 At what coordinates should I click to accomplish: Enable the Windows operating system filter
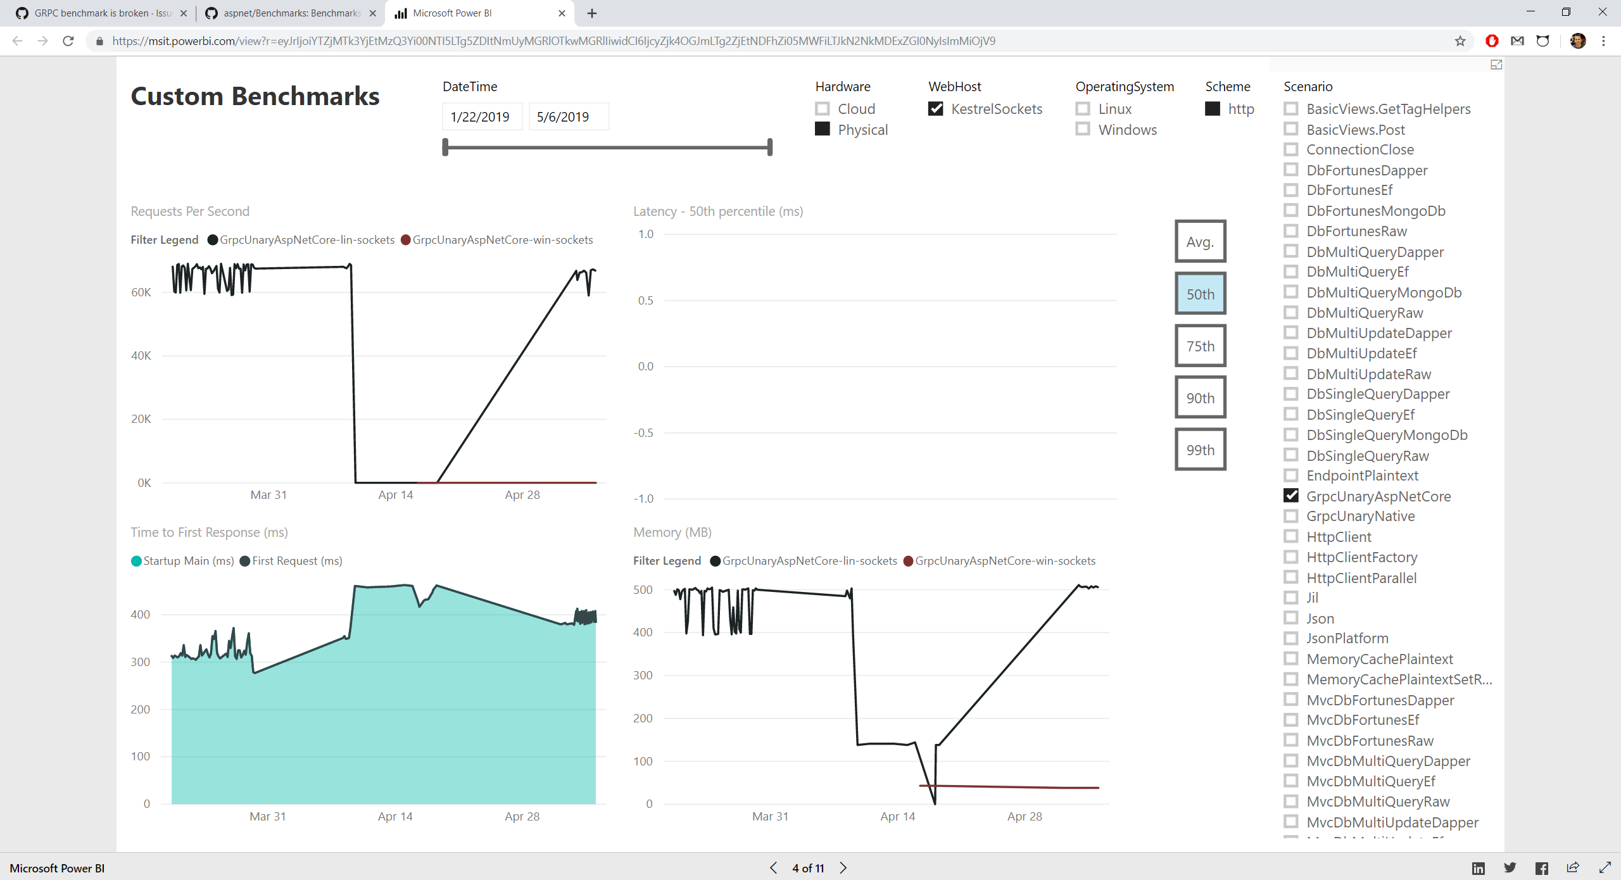(1083, 129)
